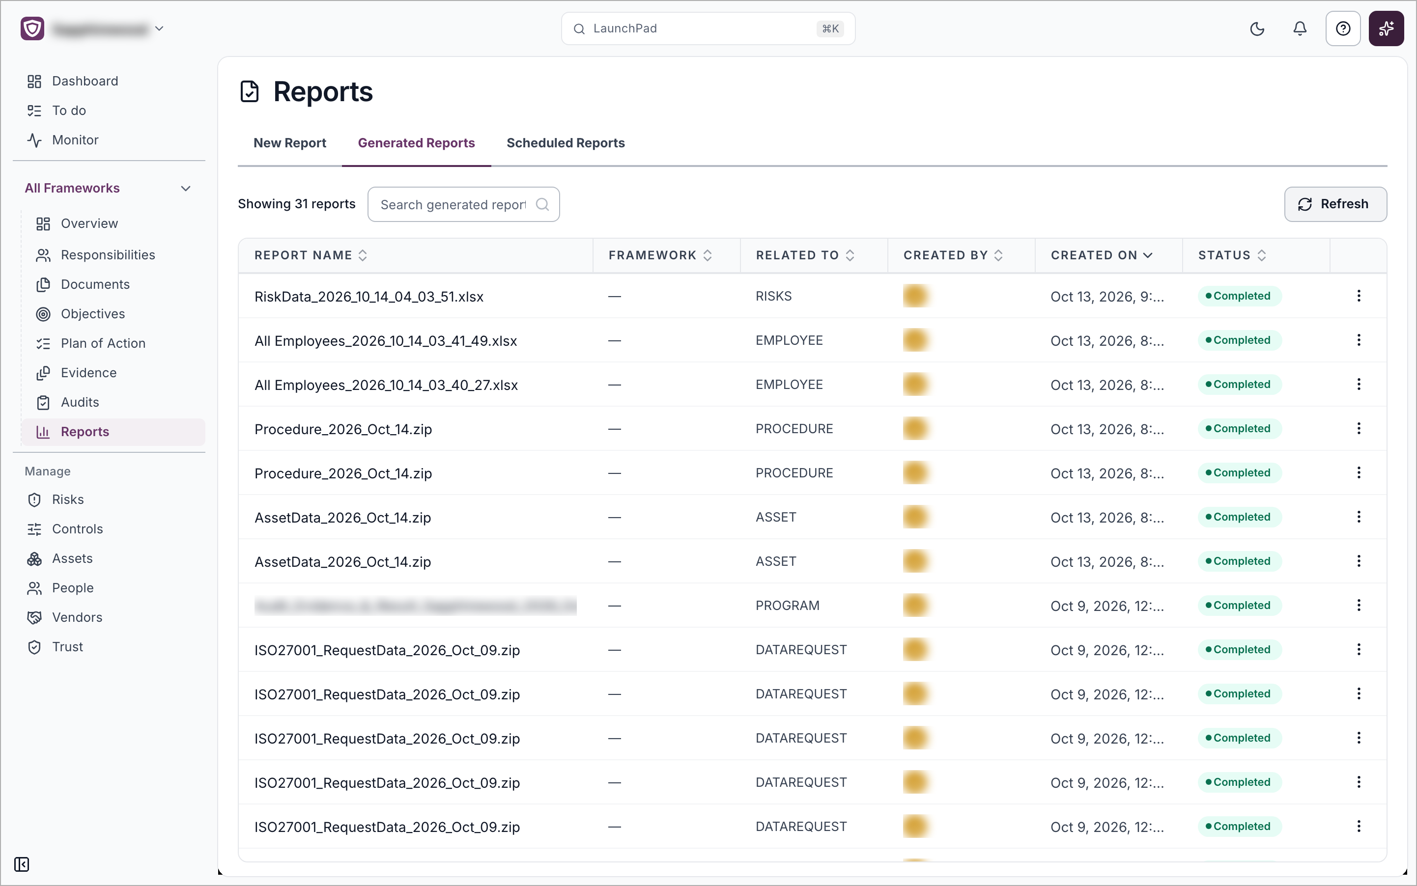Screen dimensions: 1417x886
Task: Click the search magnifier in reports field
Action: [x=542, y=204]
